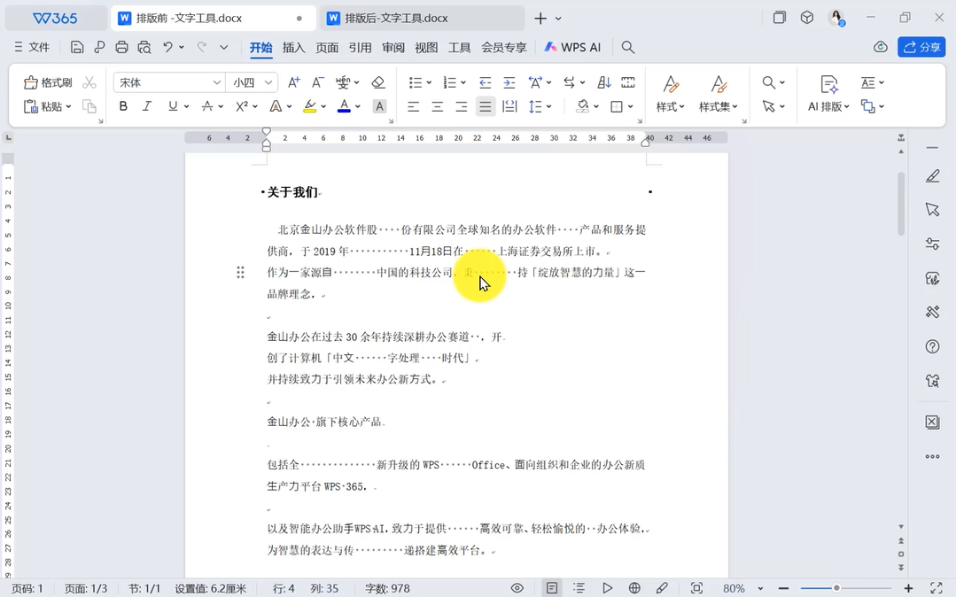Viewport: 956px width, 597px height.
Task: Click the increase indent icon
Action: [x=509, y=82]
